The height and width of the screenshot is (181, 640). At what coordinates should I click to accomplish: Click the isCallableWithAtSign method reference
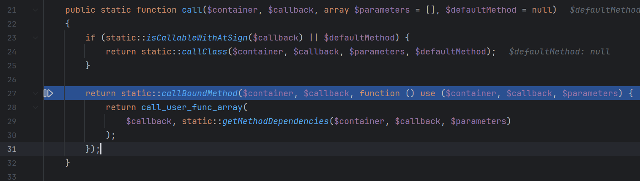(x=197, y=38)
